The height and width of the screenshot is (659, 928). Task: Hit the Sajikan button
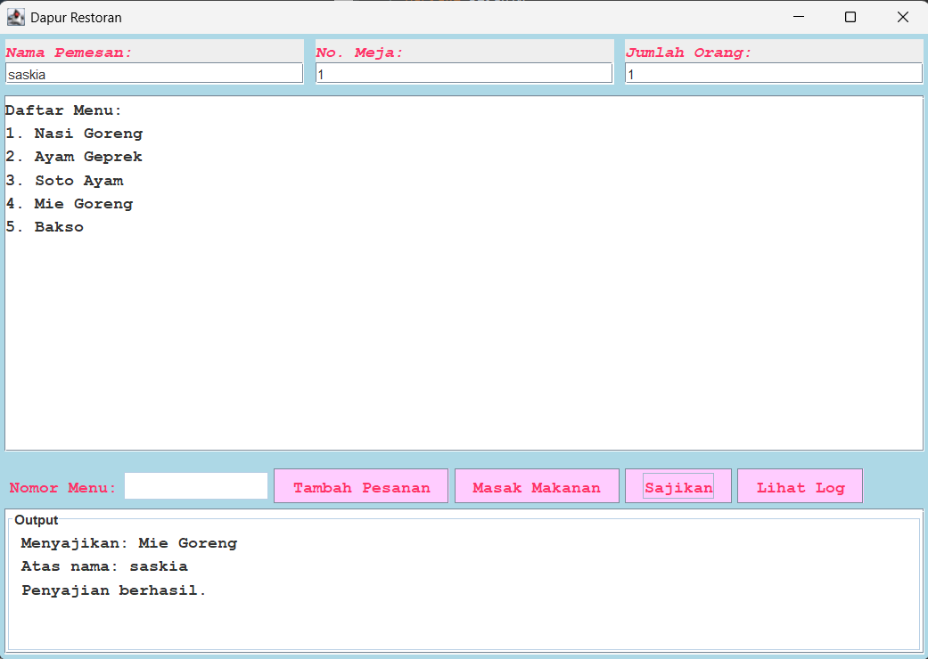(678, 487)
